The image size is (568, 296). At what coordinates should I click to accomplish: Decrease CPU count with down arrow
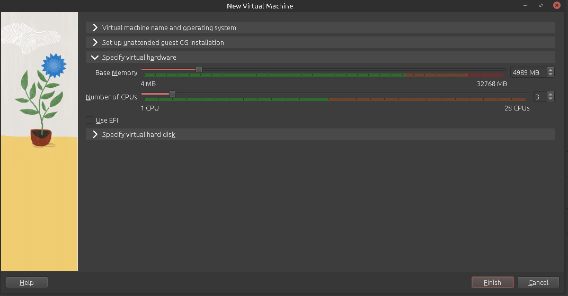[551, 99]
